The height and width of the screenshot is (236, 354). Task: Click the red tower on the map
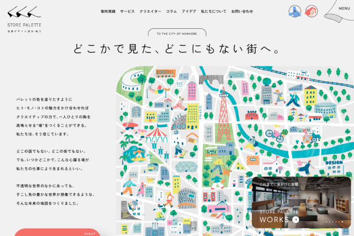pos(223,111)
